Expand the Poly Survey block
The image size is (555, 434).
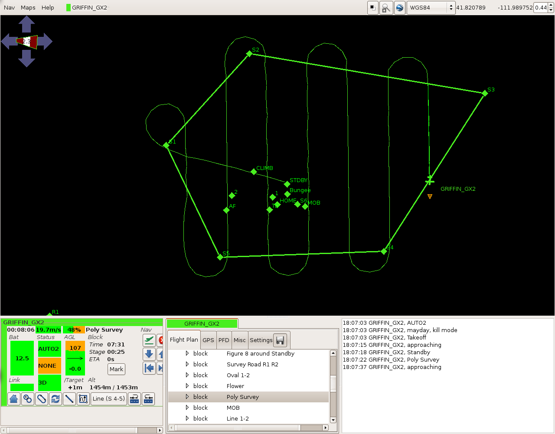coord(187,397)
